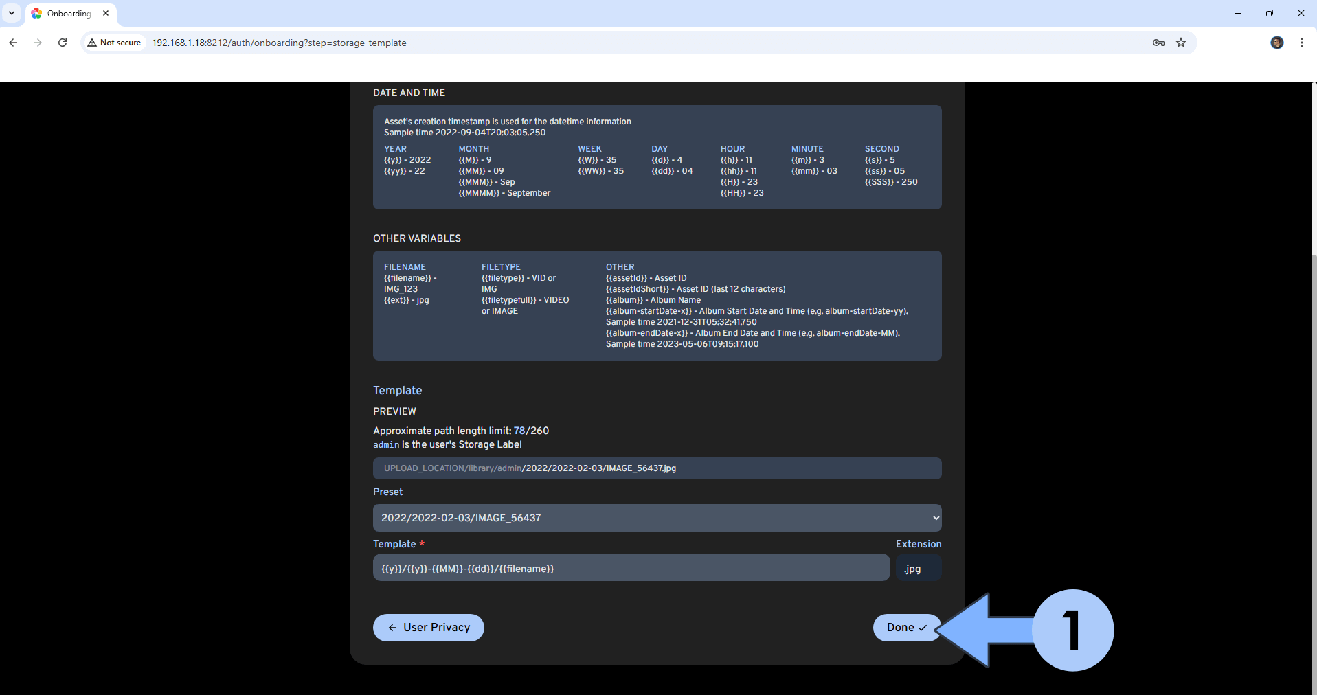This screenshot has width=1317, height=695.
Task: Click the '{{y}} - 2022' year variable
Action: pos(407,160)
